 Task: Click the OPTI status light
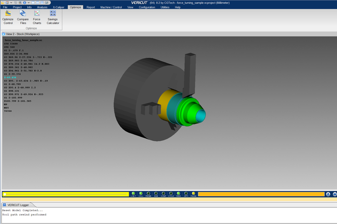186,194
